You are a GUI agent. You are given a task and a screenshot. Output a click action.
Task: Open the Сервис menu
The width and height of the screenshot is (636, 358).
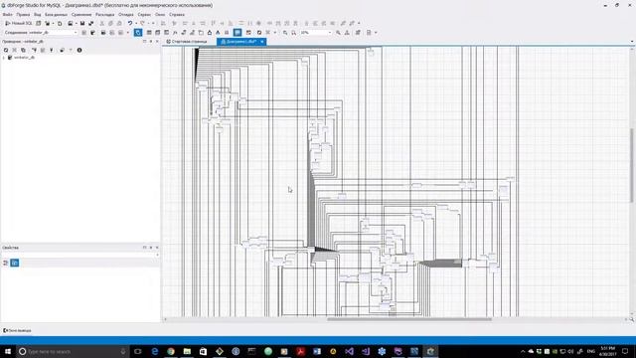(x=144, y=14)
